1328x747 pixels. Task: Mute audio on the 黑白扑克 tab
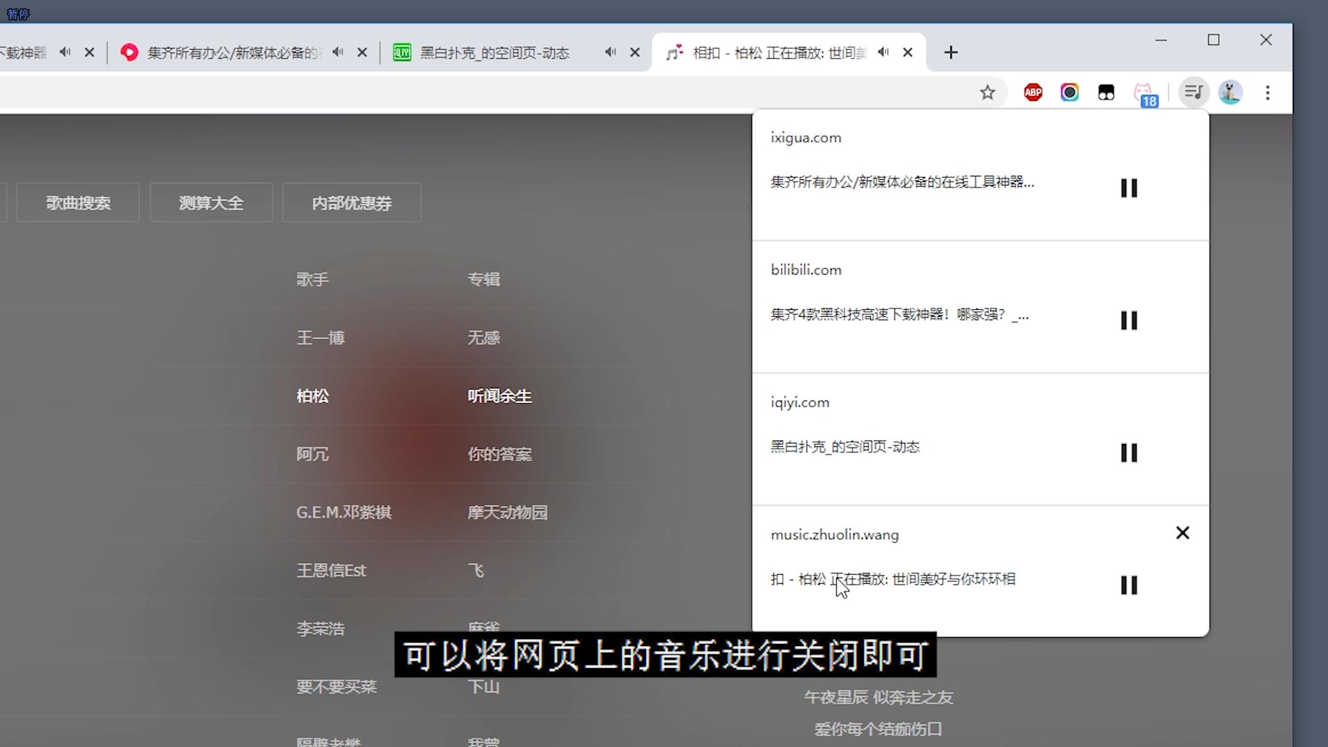[x=611, y=52]
